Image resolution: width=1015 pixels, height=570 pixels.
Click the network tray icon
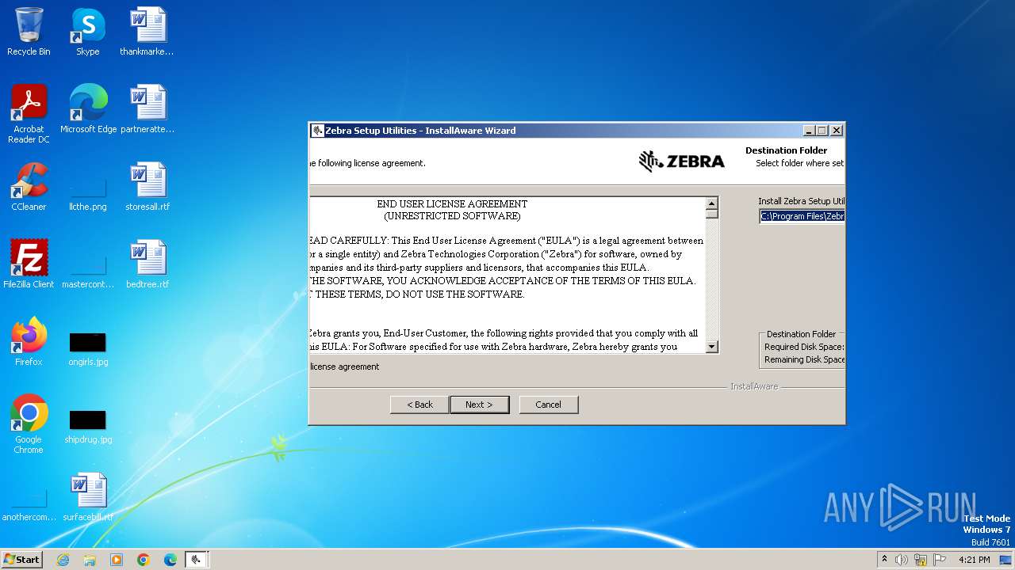tap(921, 560)
